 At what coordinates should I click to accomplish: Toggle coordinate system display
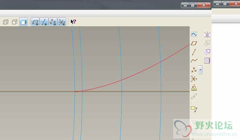(x=62, y=22)
